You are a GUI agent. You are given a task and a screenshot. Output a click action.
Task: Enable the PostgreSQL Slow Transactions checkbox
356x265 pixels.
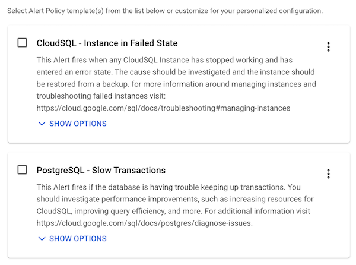coord(23,170)
